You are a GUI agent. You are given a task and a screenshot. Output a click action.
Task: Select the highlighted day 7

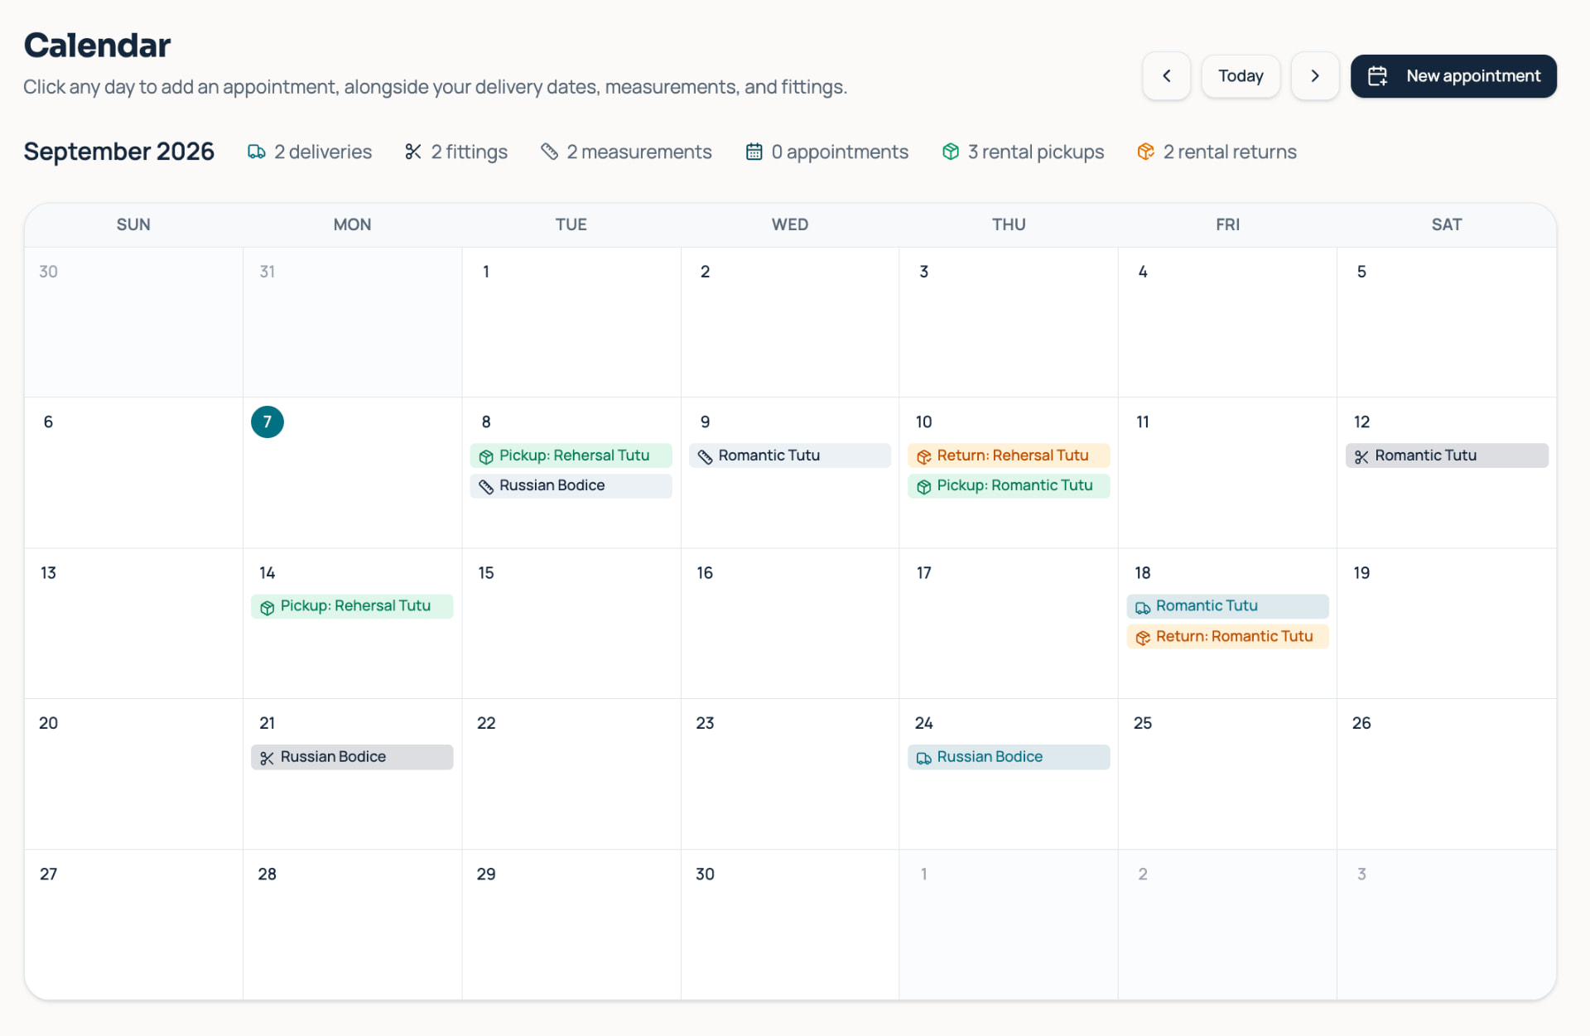point(267,422)
